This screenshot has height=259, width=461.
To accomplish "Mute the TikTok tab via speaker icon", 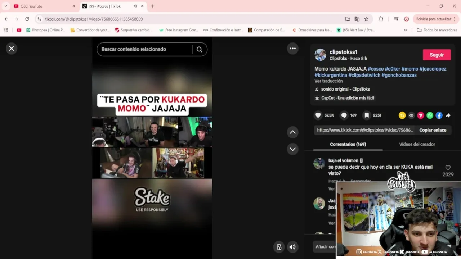I will pos(135,6).
